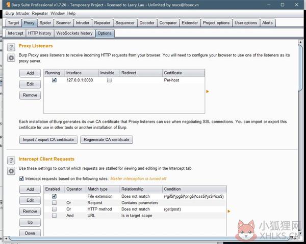Enable the URL in target scope rule
Screen dimensions: 306x244
point(54,216)
